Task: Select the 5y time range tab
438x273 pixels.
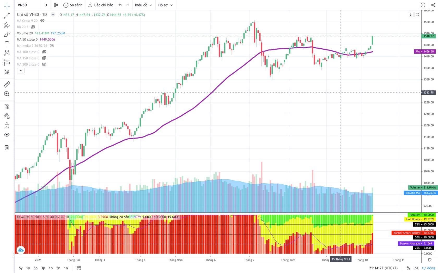Action: (21, 268)
